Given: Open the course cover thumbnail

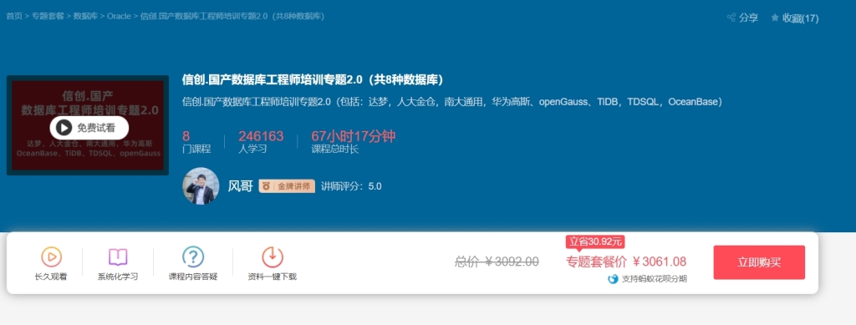Looking at the screenshot, I should click(87, 125).
